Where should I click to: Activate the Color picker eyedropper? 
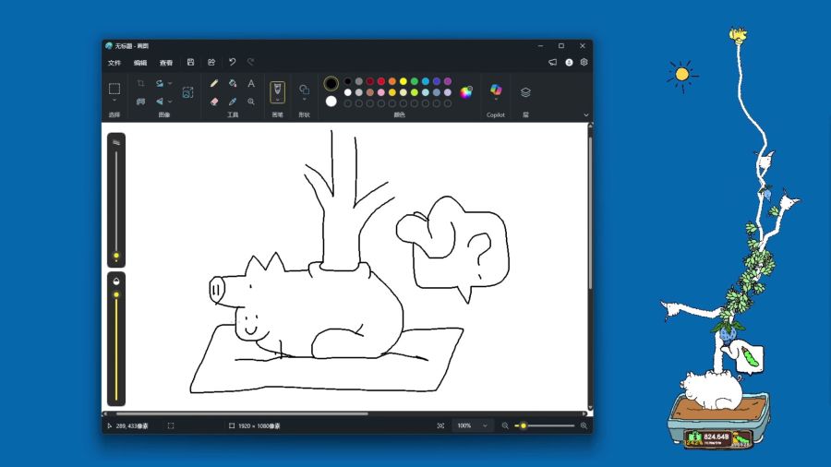coord(233,102)
